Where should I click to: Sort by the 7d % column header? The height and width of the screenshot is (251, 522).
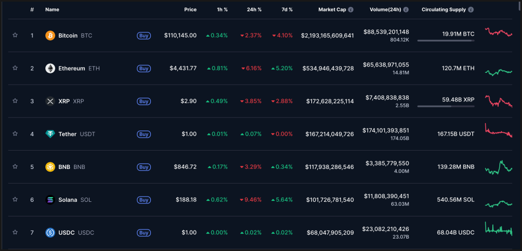click(x=286, y=10)
